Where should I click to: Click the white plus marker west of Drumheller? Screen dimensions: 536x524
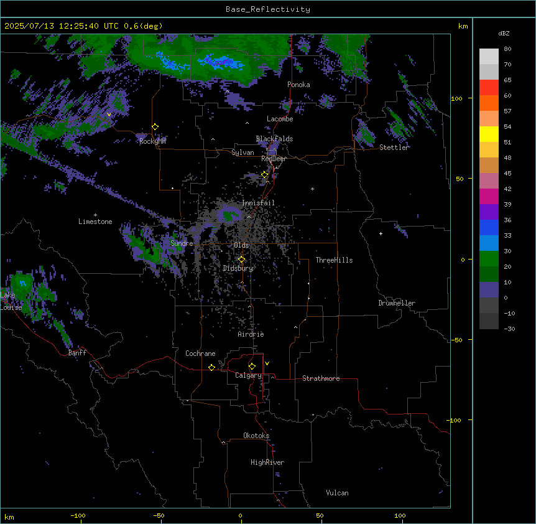click(381, 233)
